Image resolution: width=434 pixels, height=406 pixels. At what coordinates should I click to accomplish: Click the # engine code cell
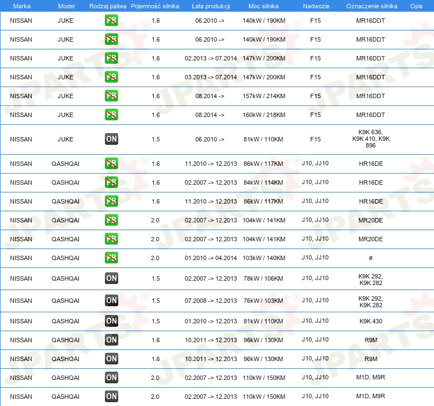[370, 258]
